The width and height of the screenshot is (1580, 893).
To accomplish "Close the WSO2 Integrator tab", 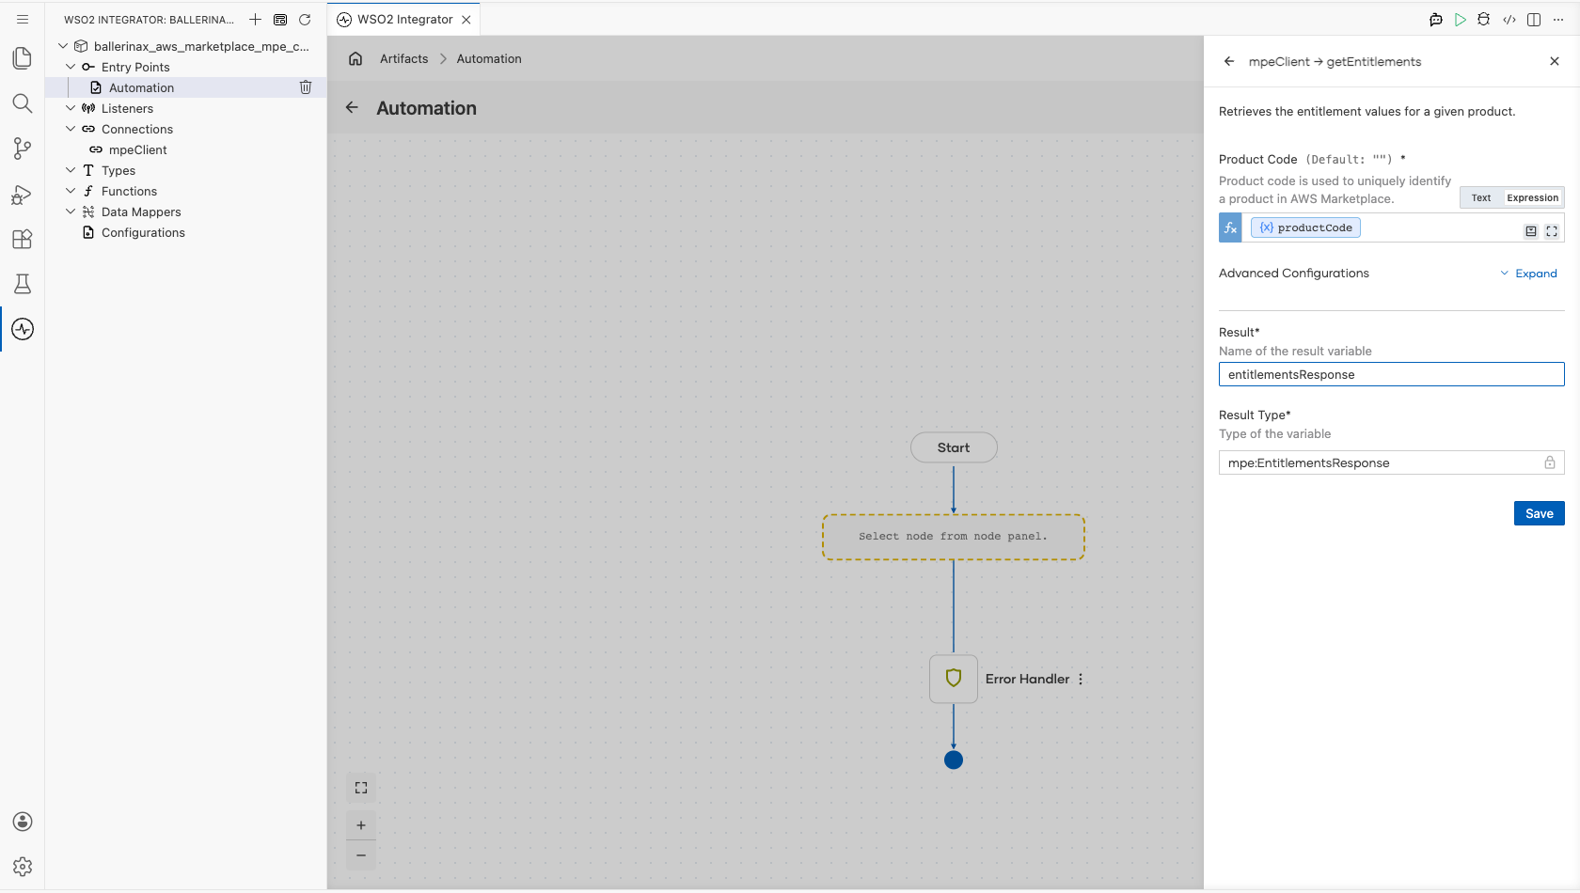I will (x=466, y=19).
